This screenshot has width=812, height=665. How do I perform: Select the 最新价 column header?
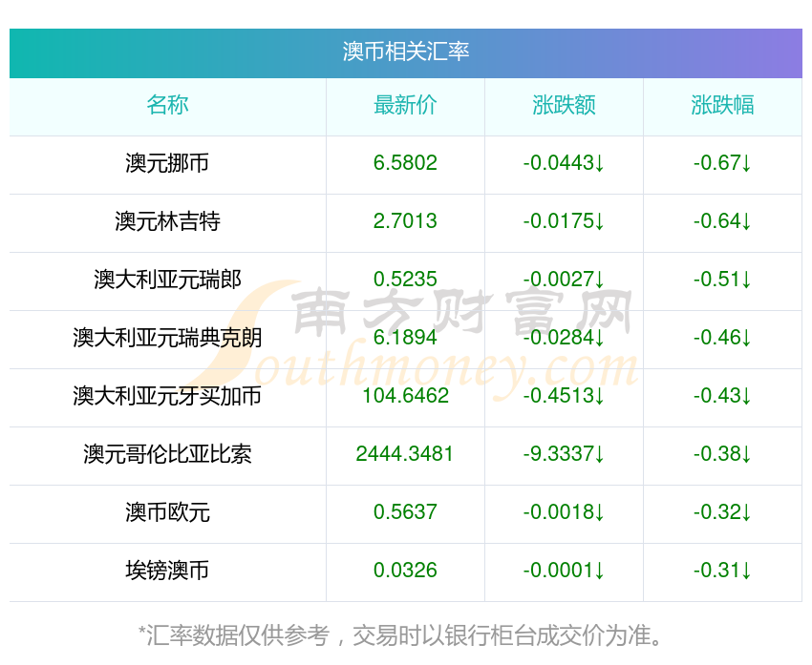pyautogui.click(x=405, y=105)
